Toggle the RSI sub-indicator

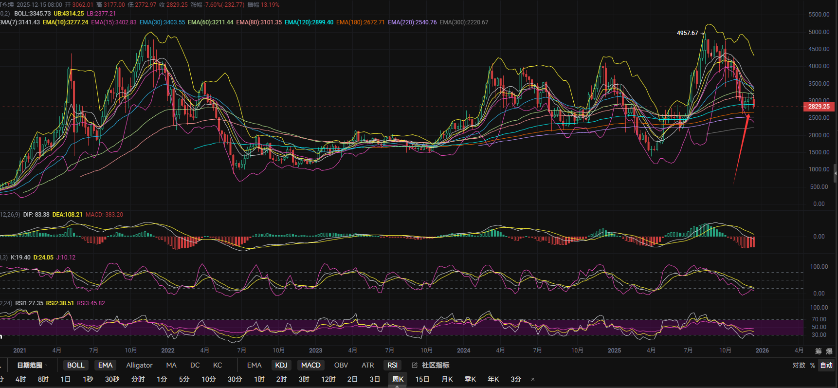pyautogui.click(x=392, y=365)
